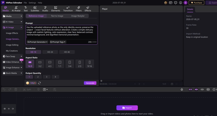Open the Effects tool

coord(88,9)
